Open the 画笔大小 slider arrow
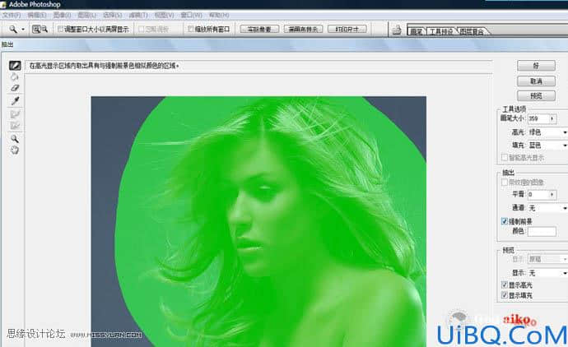The height and width of the screenshot is (347, 568). [552, 118]
